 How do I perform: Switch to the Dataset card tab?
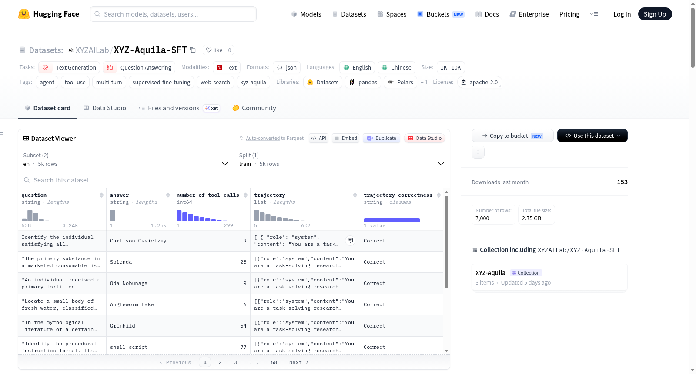(47, 108)
